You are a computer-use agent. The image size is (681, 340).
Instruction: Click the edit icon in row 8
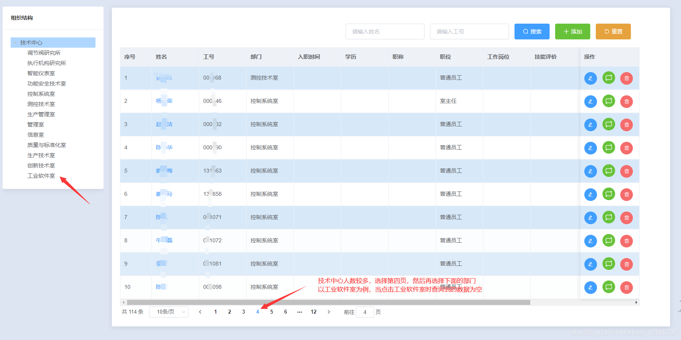[x=590, y=241]
